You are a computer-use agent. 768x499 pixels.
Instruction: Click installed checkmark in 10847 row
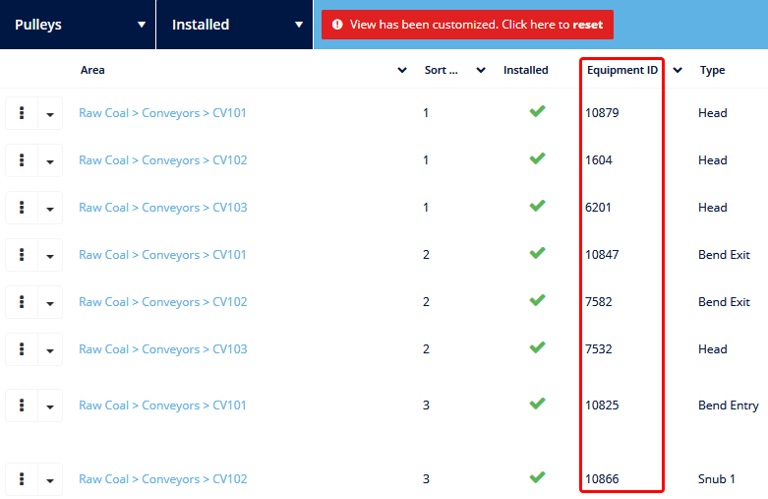coord(537,253)
